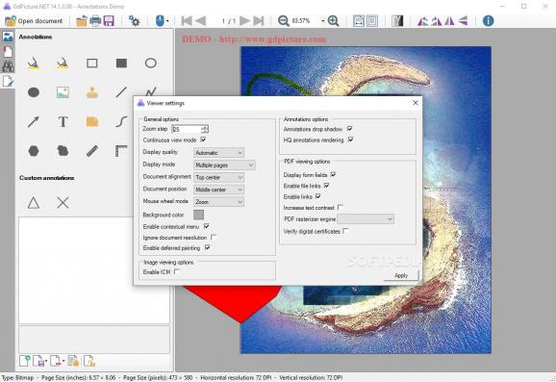This screenshot has width=556, height=382.
Task: Open the mouse mode dropdown
Action: pyautogui.click(x=162, y=21)
